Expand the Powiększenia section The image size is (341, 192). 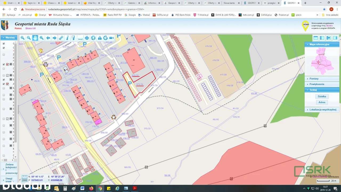coord(322,84)
